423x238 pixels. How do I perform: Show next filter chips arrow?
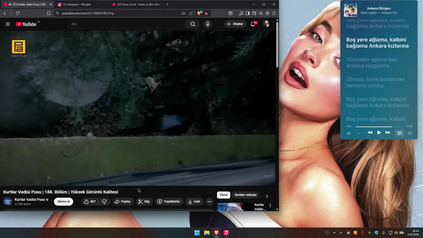(267, 196)
